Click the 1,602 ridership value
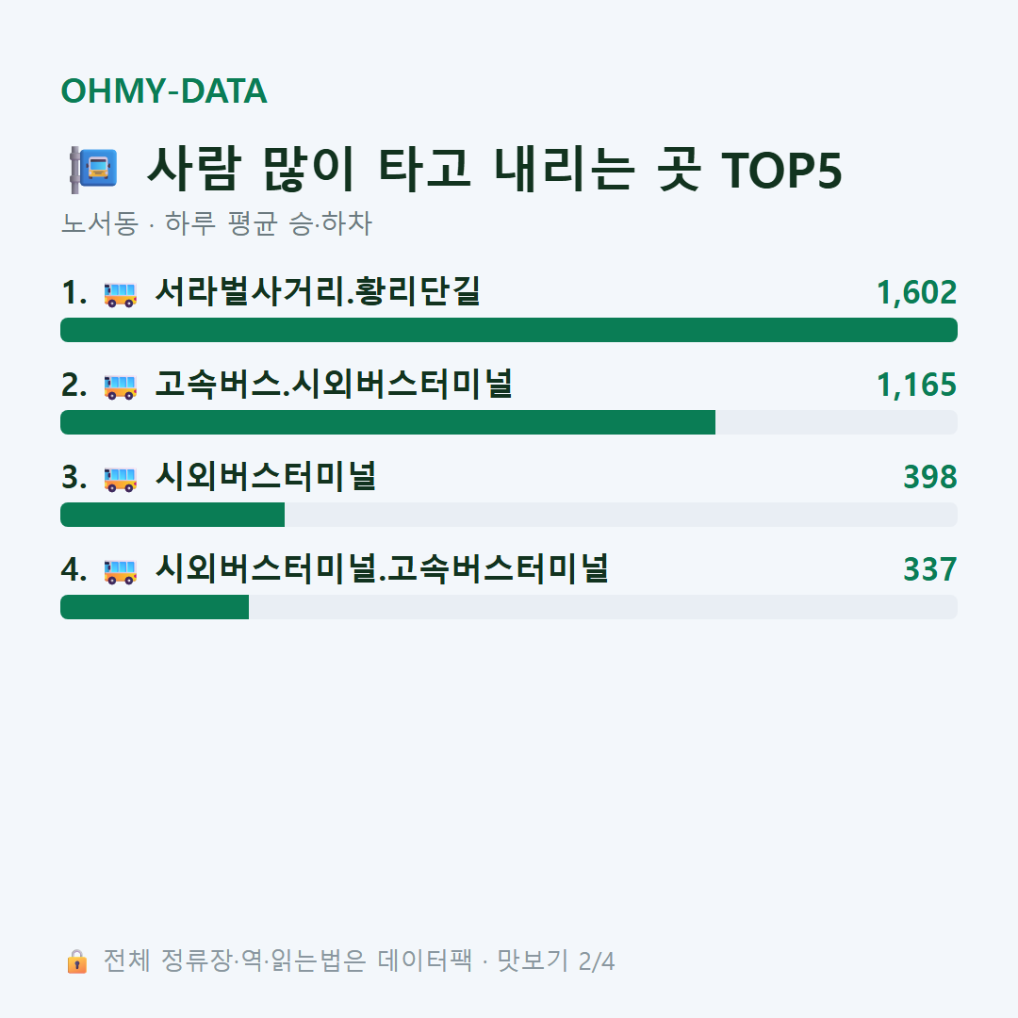 click(917, 292)
